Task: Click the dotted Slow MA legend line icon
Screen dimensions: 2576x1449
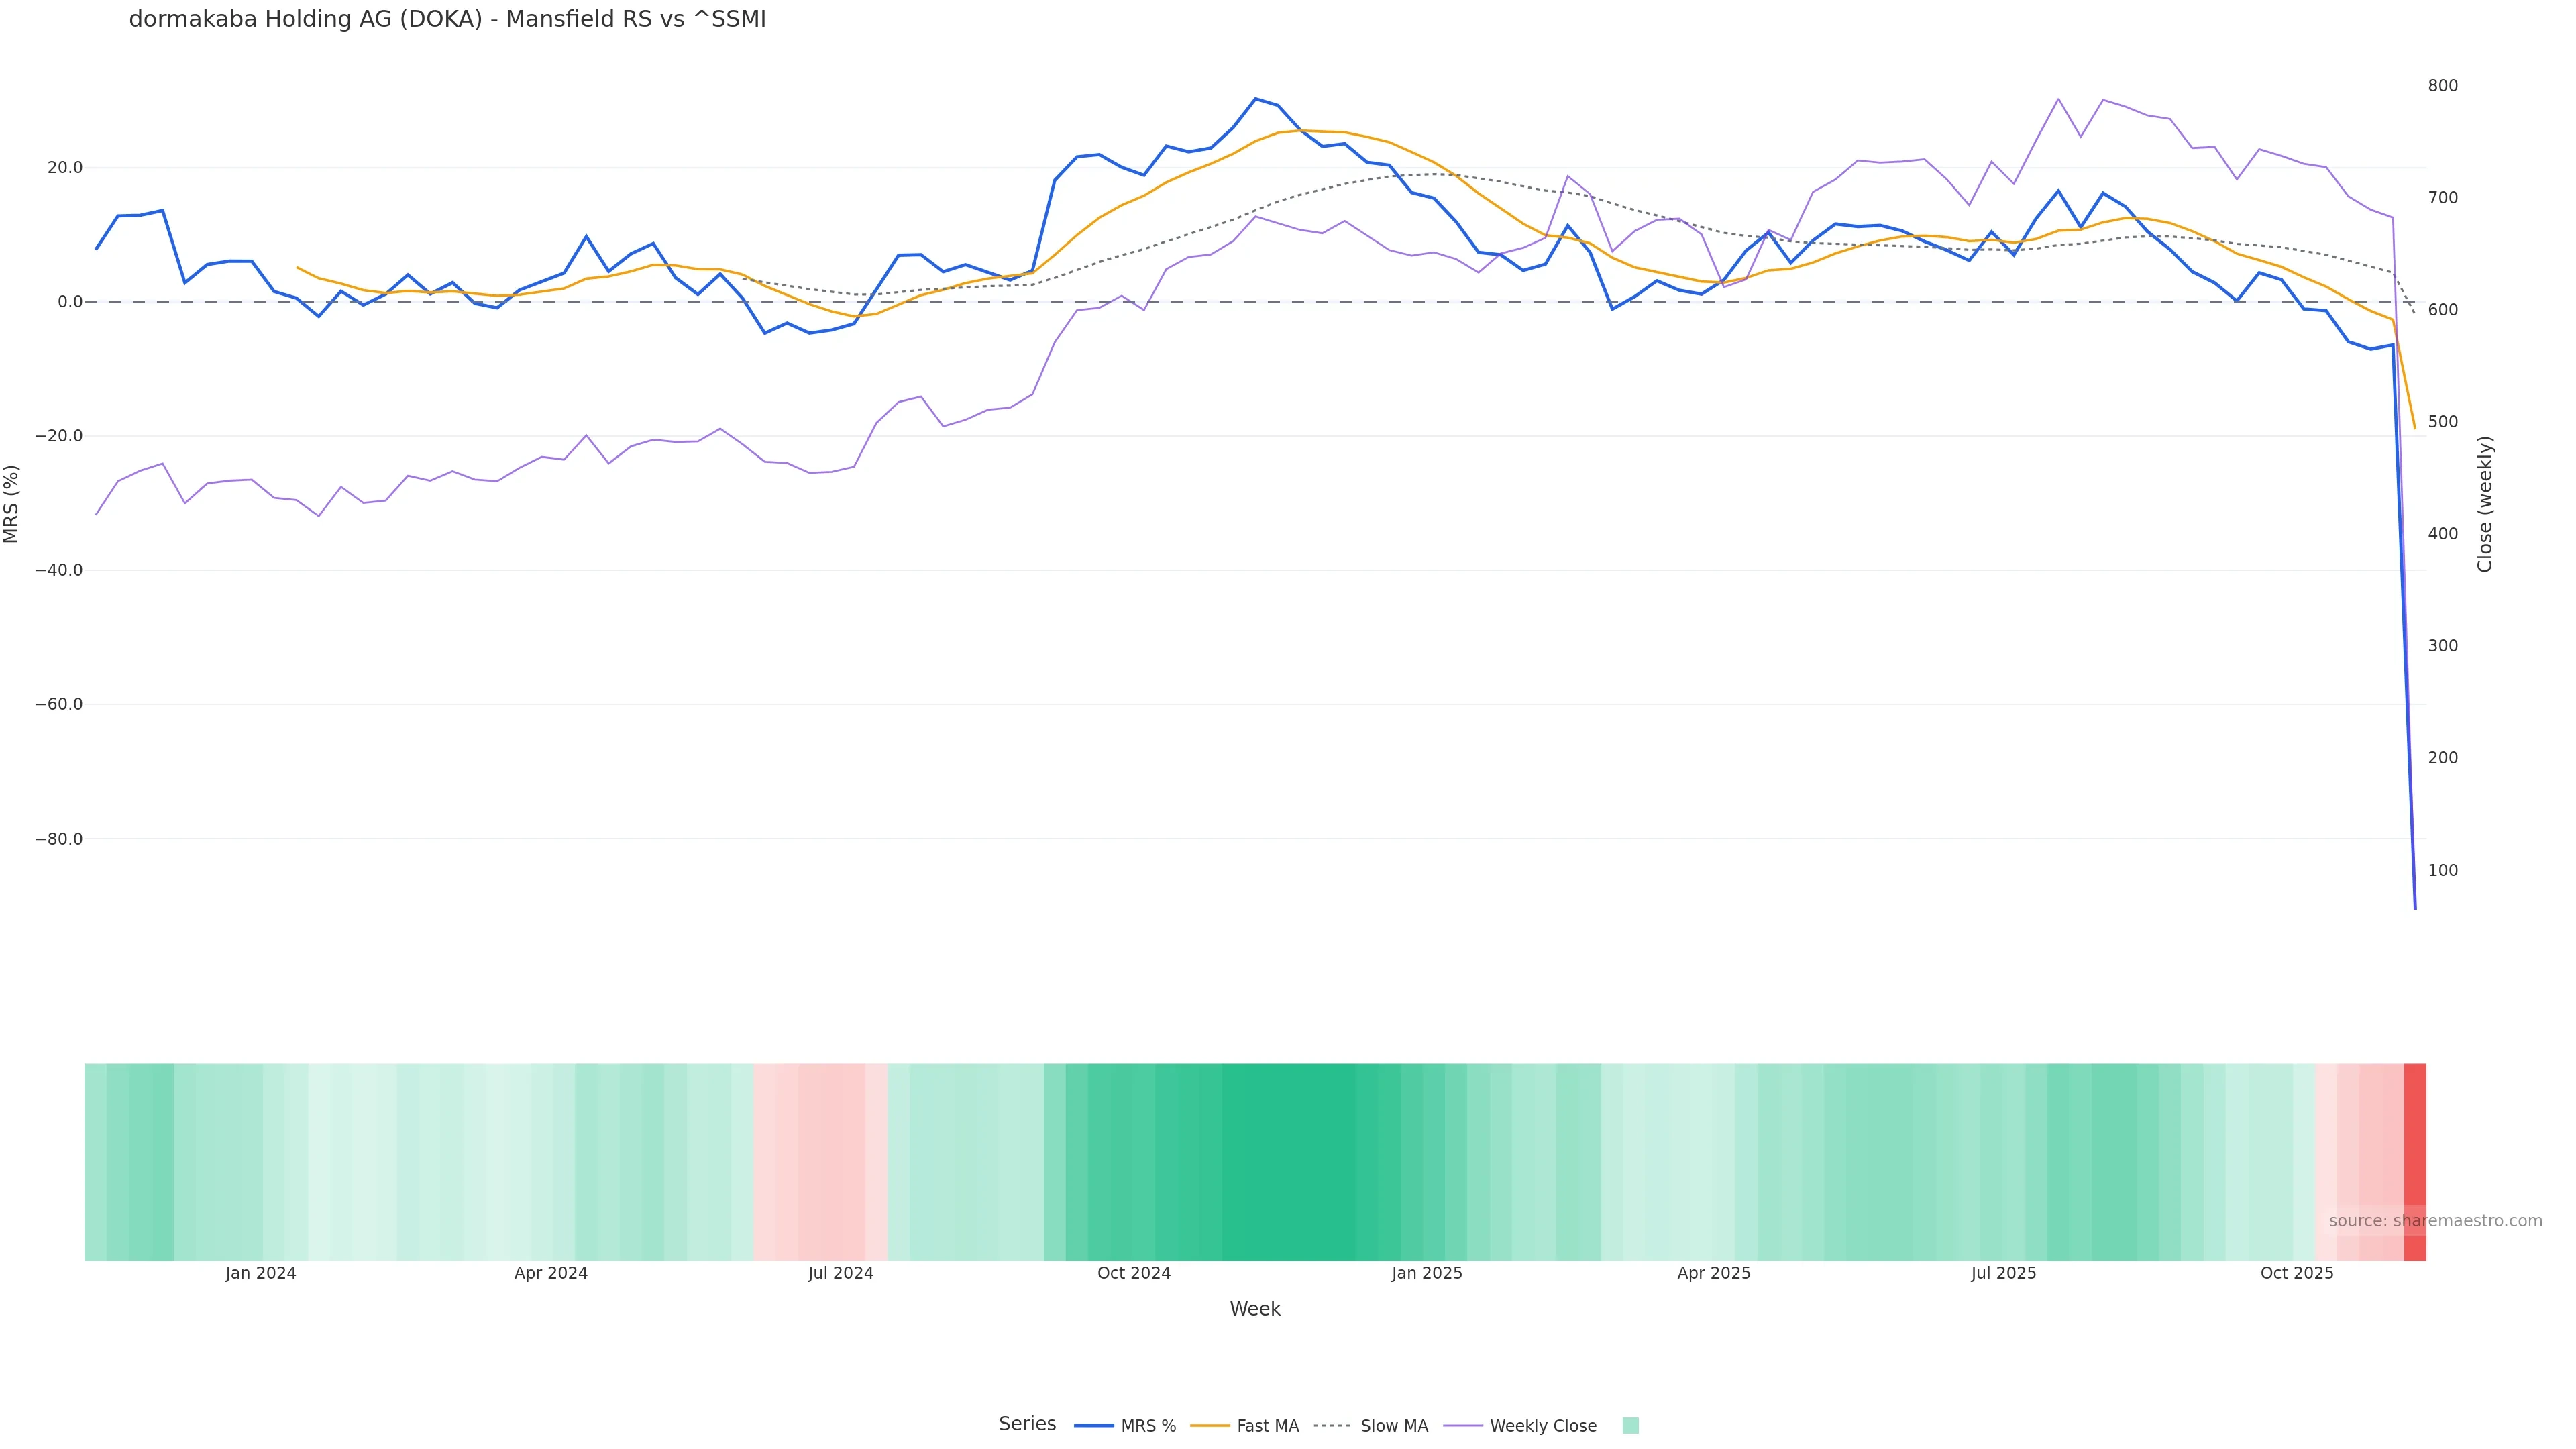Action: (1332, 1426)
